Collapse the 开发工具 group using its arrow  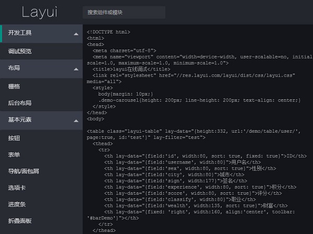pyautogui.click(x=76, y=33)
